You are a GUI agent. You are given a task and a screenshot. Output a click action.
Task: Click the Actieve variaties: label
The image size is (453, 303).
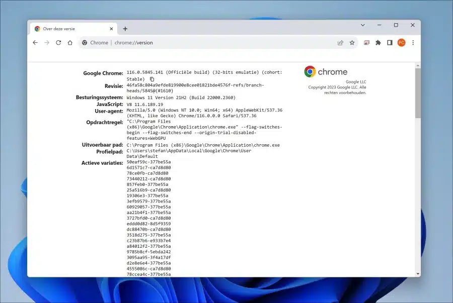coord(102,163)
